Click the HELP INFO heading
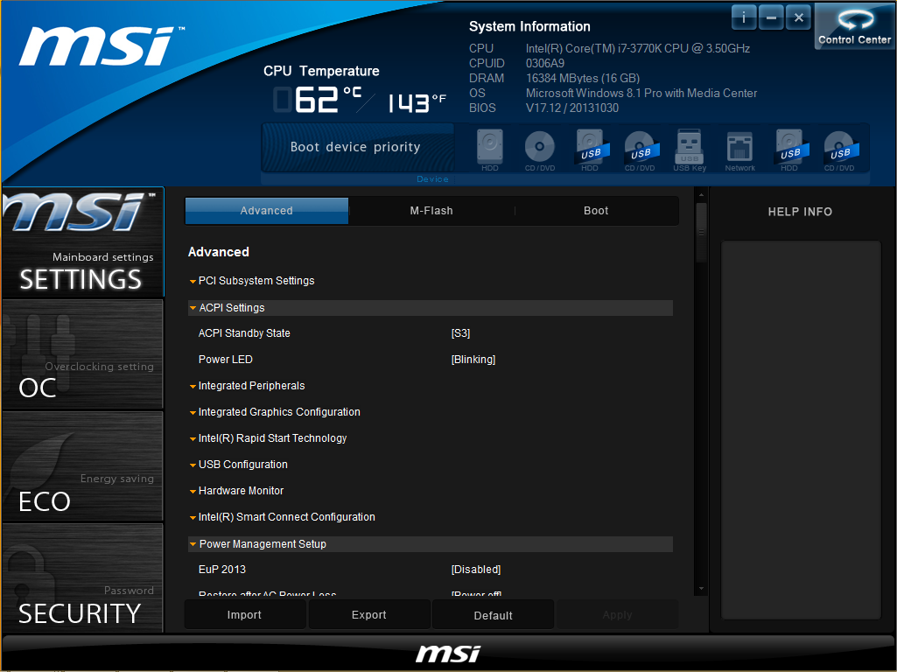 [800, 212]
